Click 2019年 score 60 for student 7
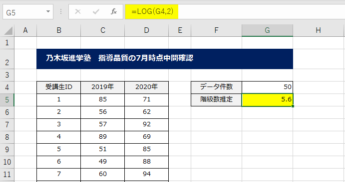345x182 pixels. [x=103, y=175]
